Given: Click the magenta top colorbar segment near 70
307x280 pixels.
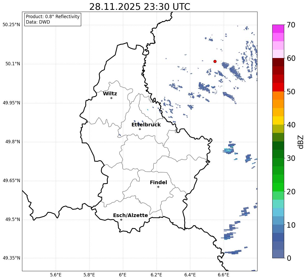Looking at the screenshot, I should click(x=278, y=29).
